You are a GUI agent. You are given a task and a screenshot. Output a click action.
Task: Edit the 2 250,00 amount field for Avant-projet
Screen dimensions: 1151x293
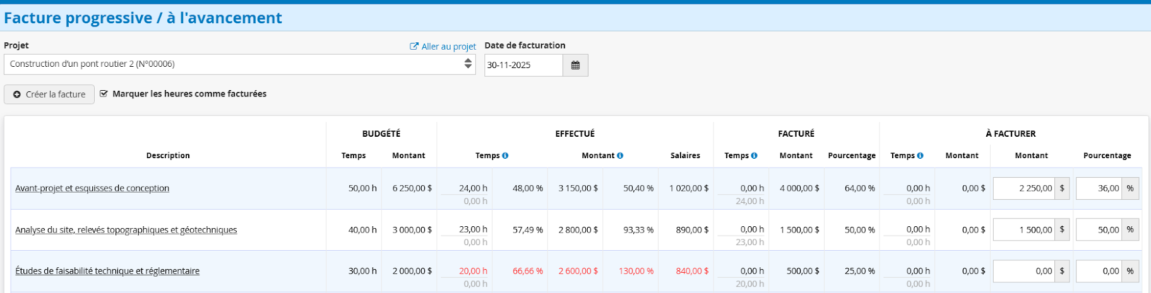click(1024, 188)
